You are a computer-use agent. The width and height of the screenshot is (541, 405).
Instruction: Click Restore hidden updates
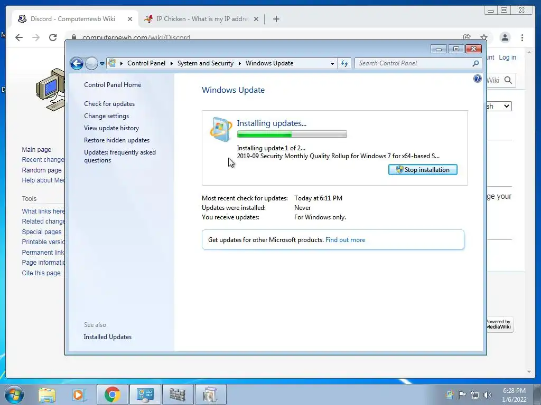[117, 140]
